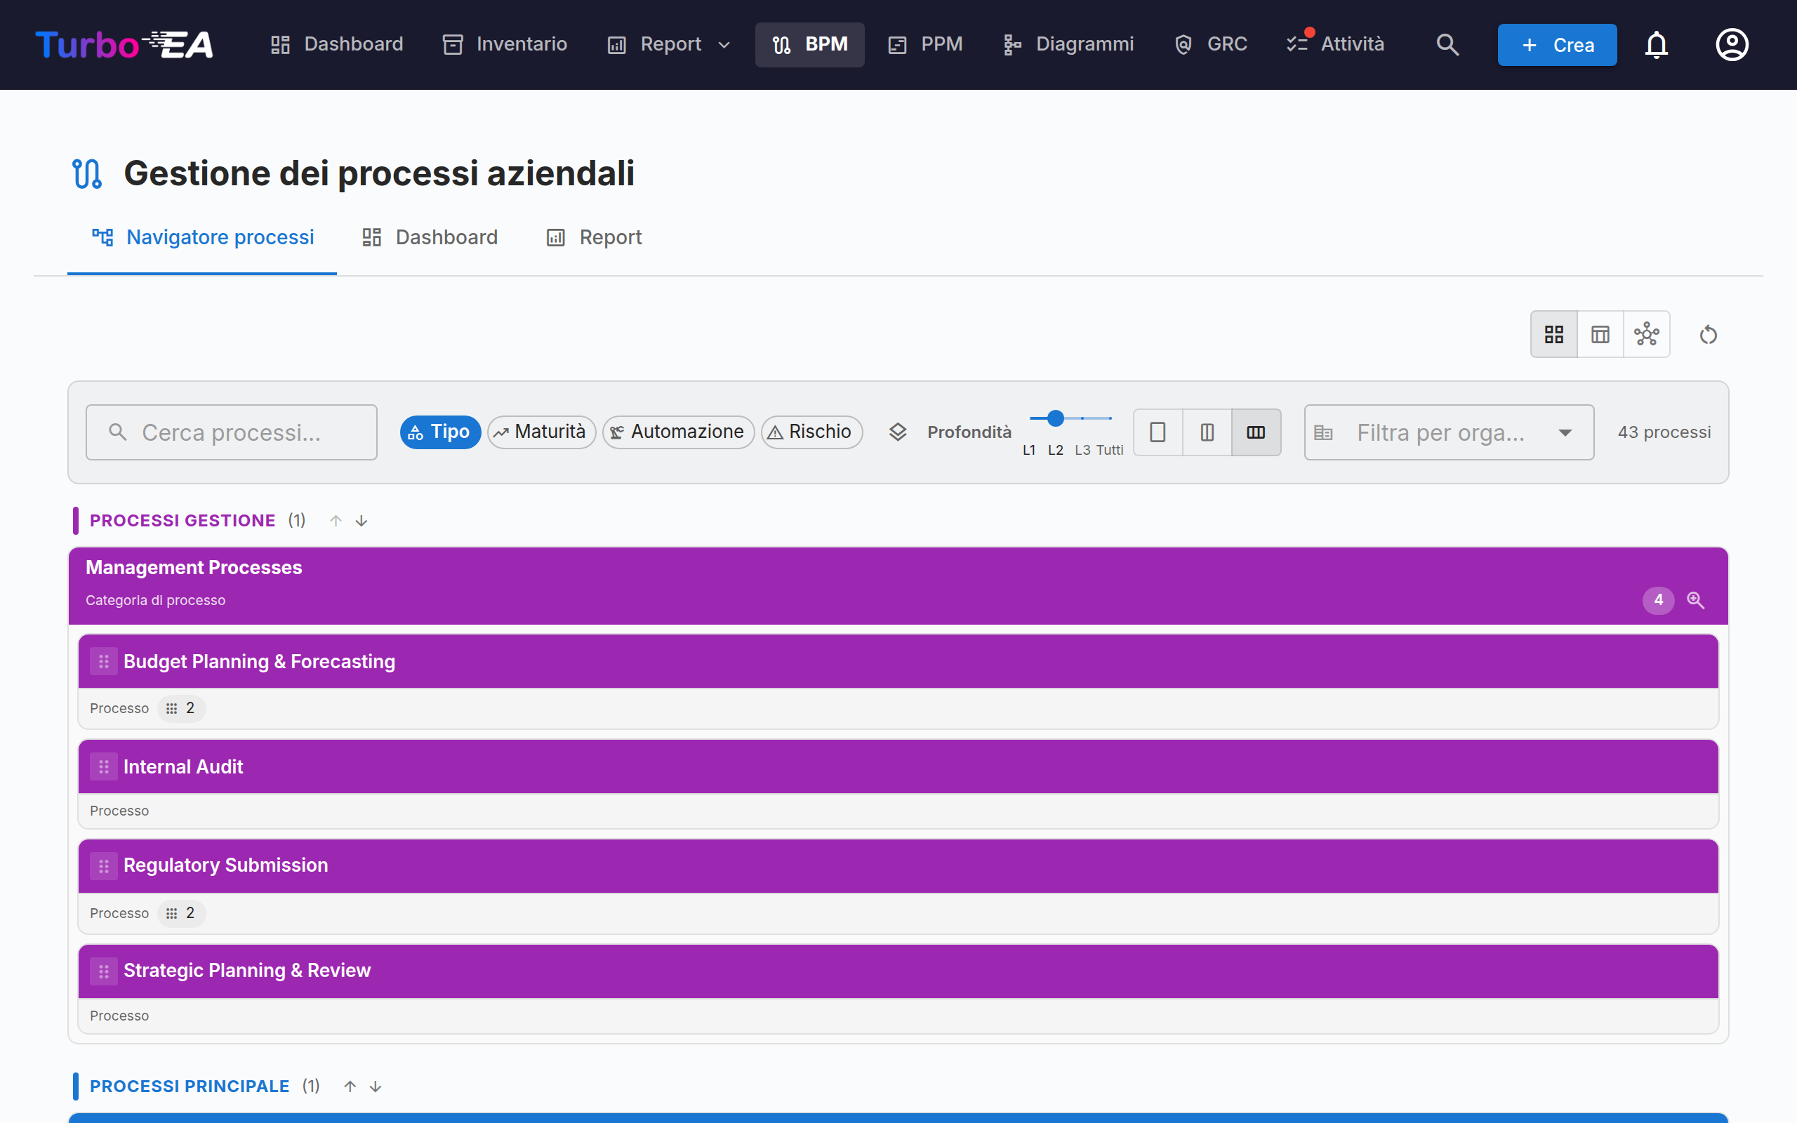
Task: Open Attività in top navigation
Action: 1336,44
